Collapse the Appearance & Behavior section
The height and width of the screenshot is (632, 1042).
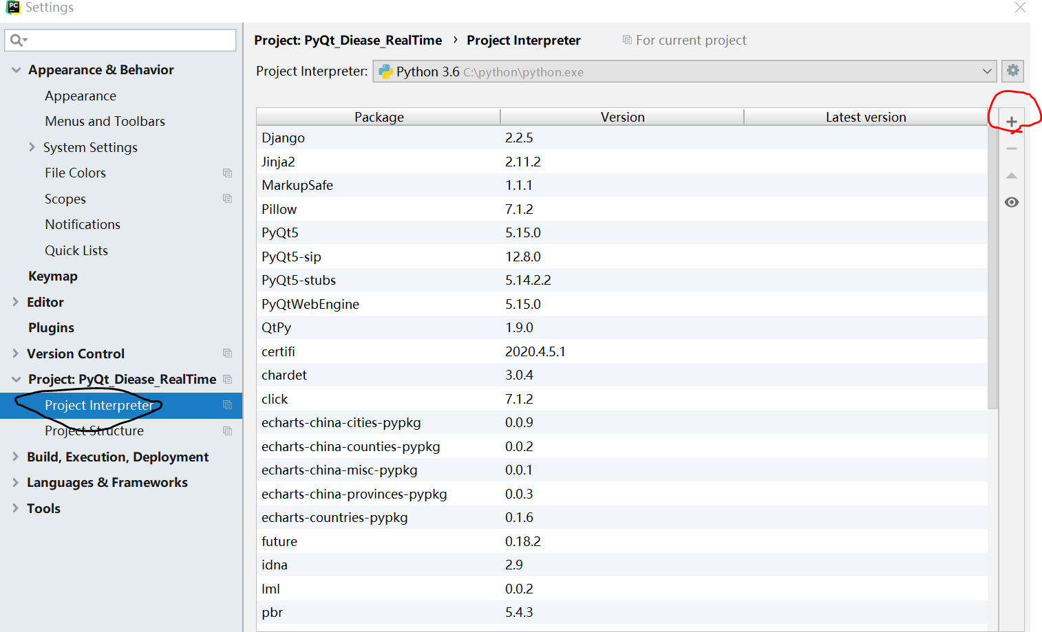16,69
